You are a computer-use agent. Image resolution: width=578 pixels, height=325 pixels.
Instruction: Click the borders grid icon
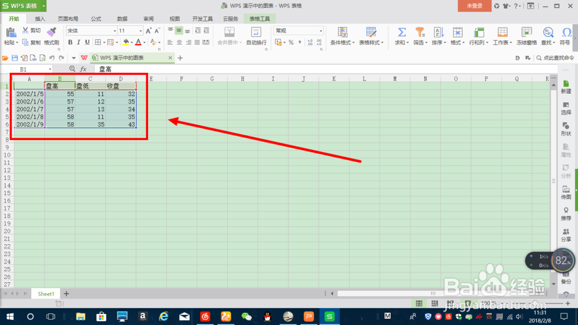(98, 42)
